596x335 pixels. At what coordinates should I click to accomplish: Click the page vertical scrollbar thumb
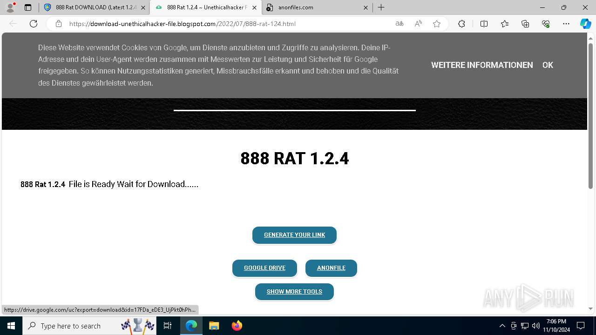(x=590, y=115)
